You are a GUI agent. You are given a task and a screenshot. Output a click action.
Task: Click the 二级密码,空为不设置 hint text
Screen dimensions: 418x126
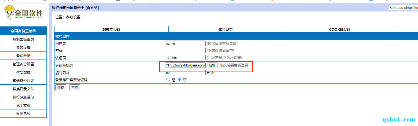pos(224,58)
